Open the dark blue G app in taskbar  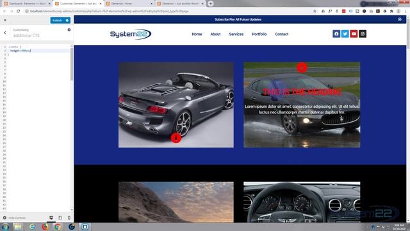(72, 227)
